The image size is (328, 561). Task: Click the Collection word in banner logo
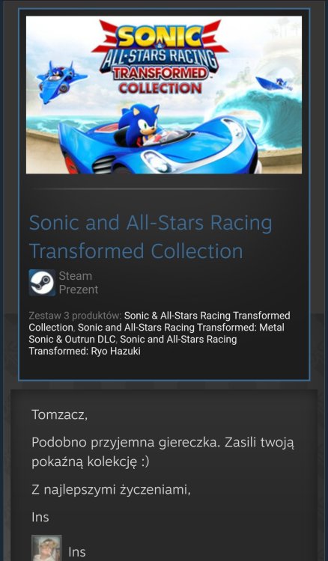[x=160, y=88]
